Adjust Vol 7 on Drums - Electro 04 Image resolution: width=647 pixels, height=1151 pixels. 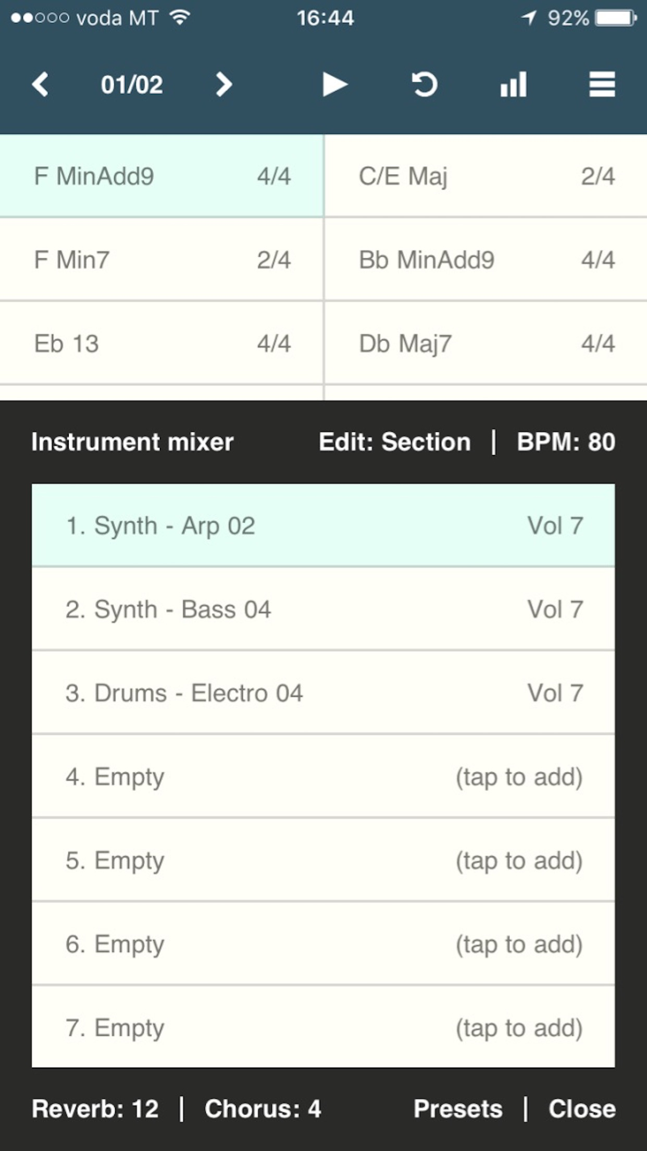coord(555,693)
